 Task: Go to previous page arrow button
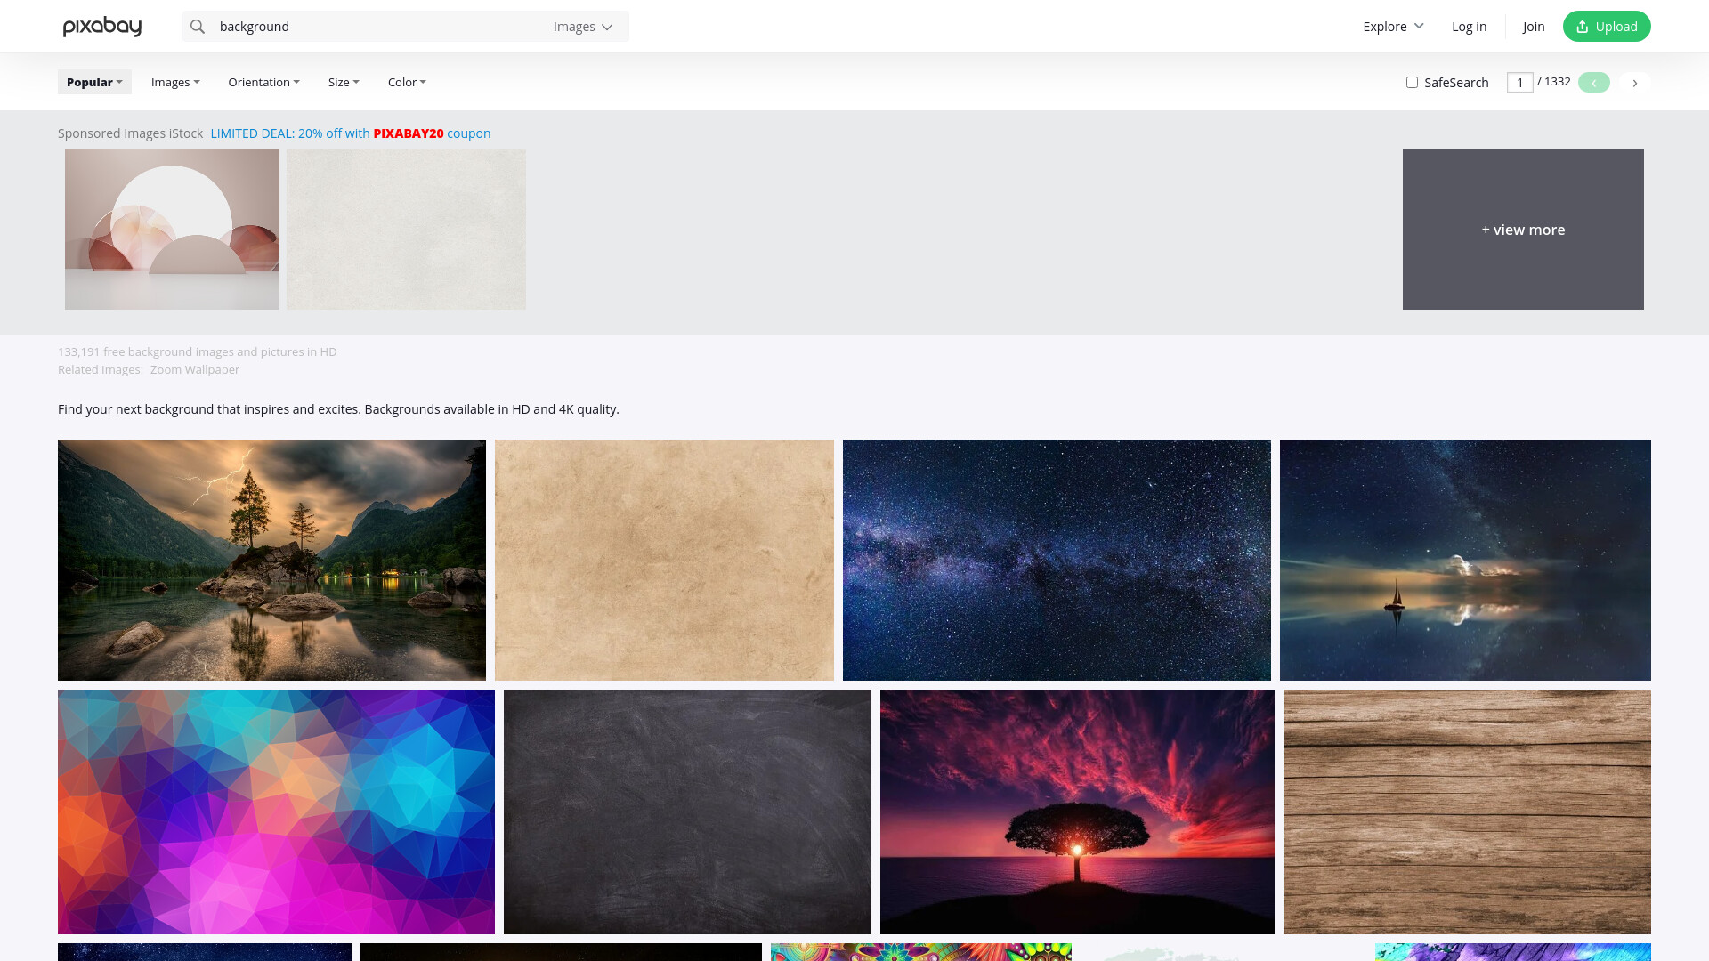(1594, 83)
